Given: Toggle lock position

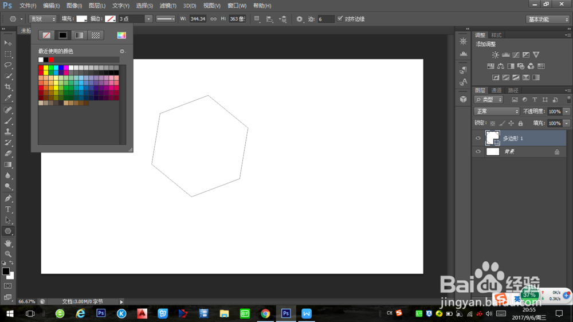Looking at the screenshot, I should click(511, 123).
